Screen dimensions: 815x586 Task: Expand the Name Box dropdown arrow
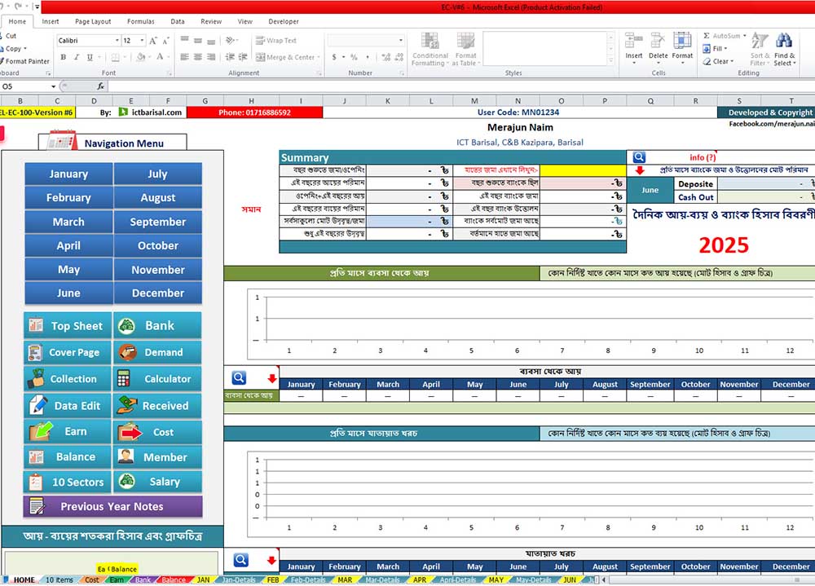point(54,86)
